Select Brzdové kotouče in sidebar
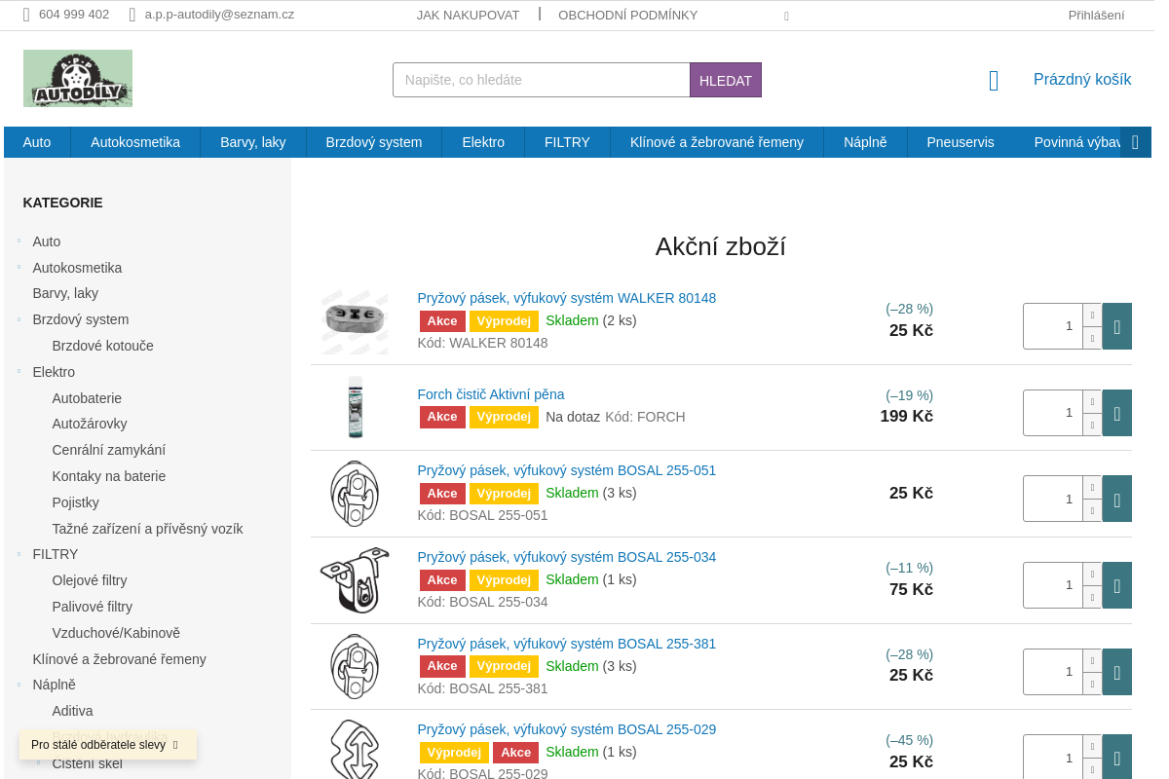1169x779 pixels. [102, 346]
